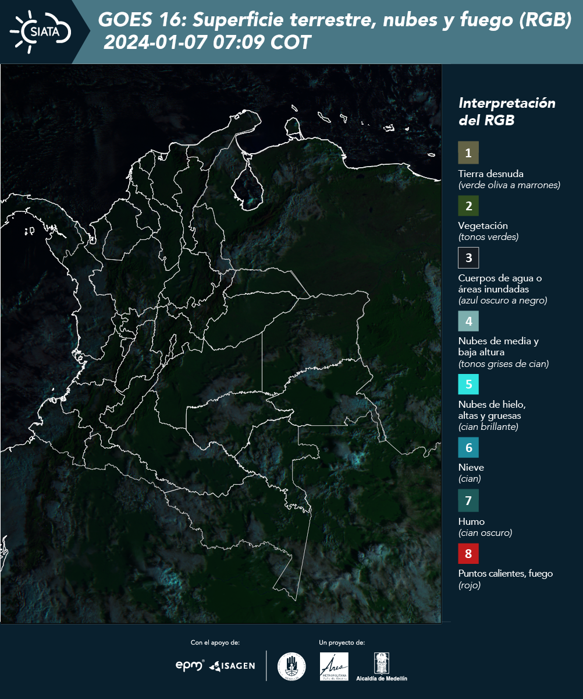Click the Área Metropolitana logo
The image size is (583, 699).
pyautogui.click(x=335, y=666)
